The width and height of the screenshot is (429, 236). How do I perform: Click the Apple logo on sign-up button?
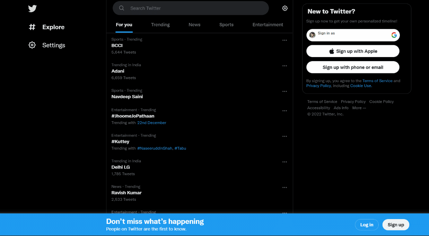[x=332, y=51]
